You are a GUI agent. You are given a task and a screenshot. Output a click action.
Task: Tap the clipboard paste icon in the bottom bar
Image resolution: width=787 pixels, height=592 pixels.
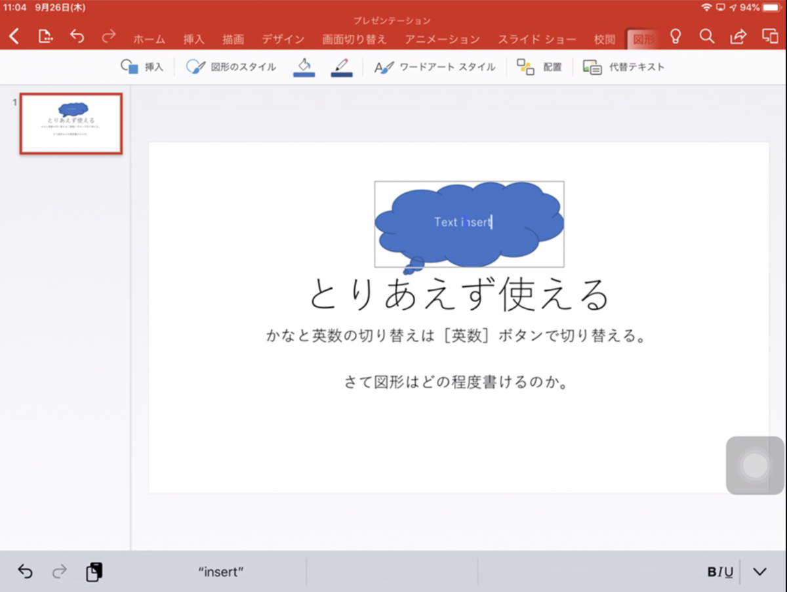coord(94,571)
